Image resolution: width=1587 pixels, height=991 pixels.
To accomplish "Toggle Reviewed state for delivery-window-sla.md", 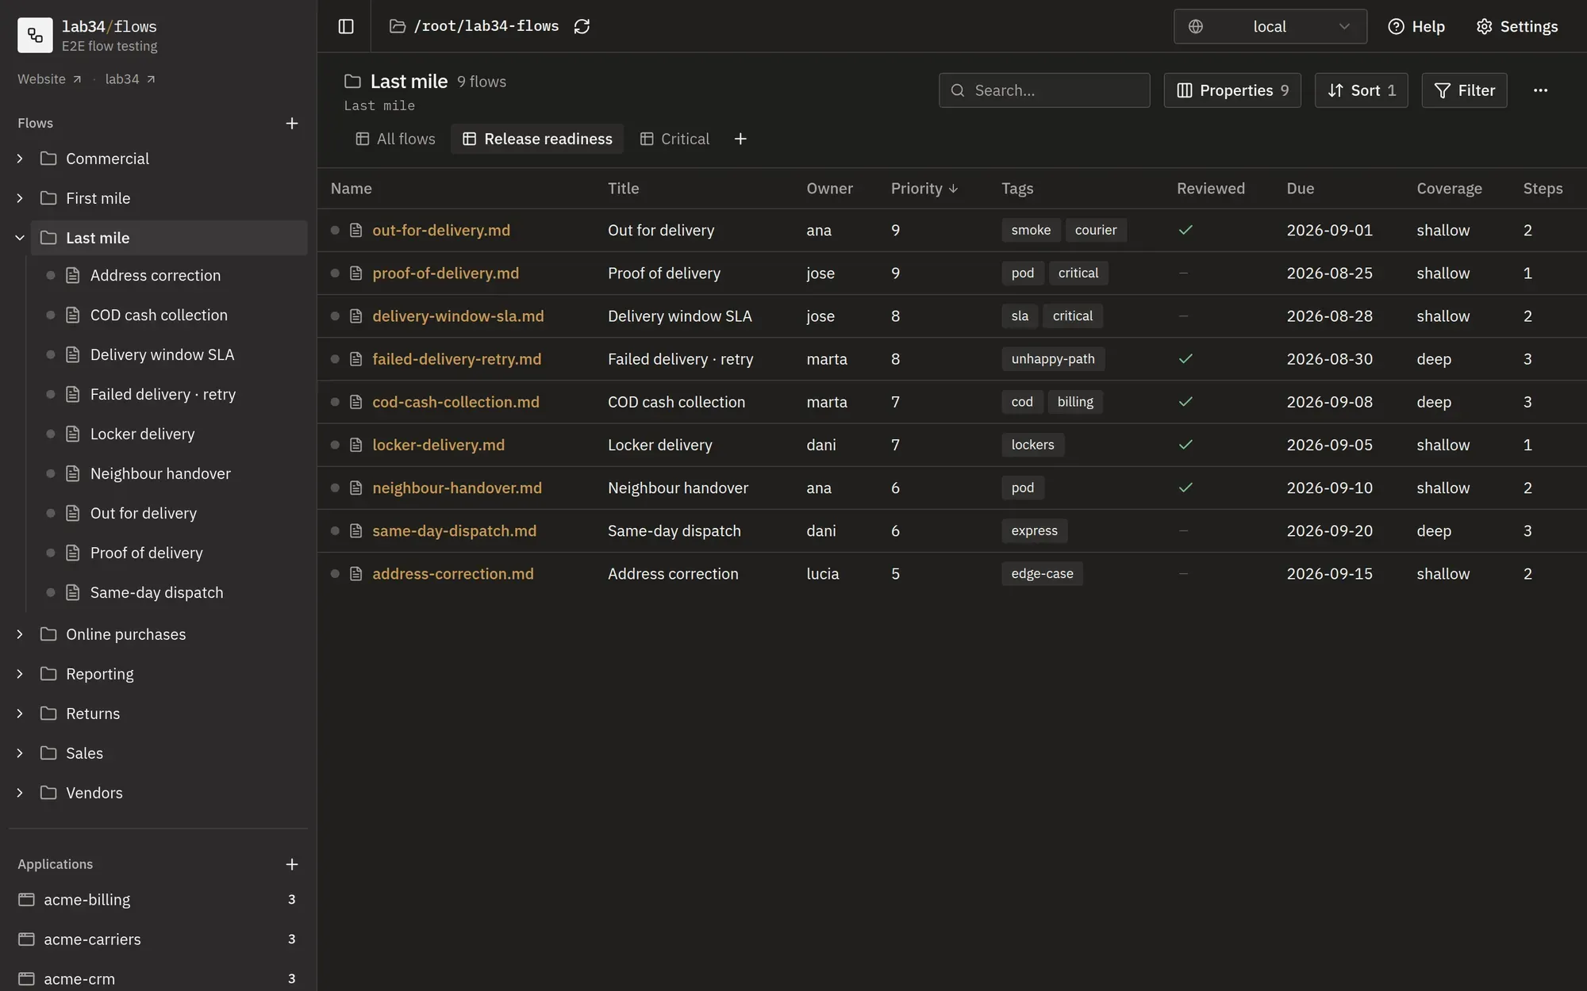I will click(x=1183, y=316).
